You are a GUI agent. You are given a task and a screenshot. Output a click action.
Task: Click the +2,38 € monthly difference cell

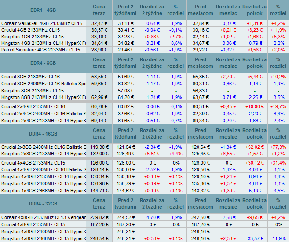[x=228, y=238]
